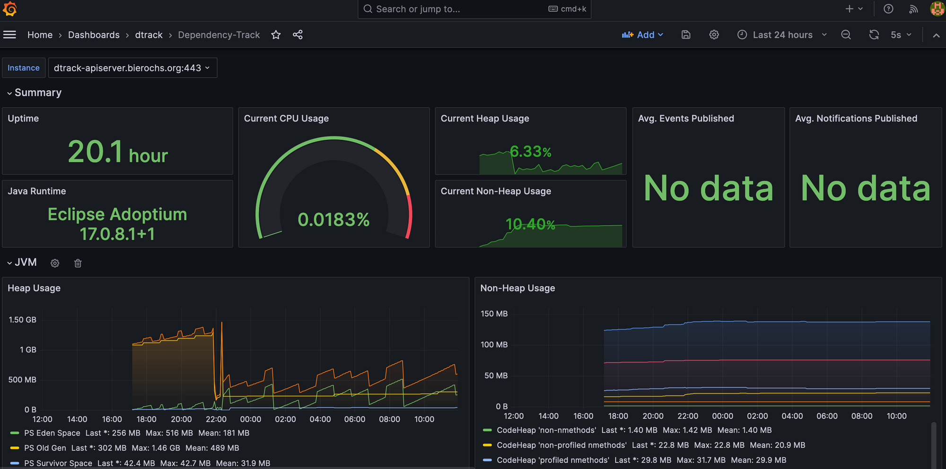Delete the JVM row with trash icon

[x=78, y=263]
